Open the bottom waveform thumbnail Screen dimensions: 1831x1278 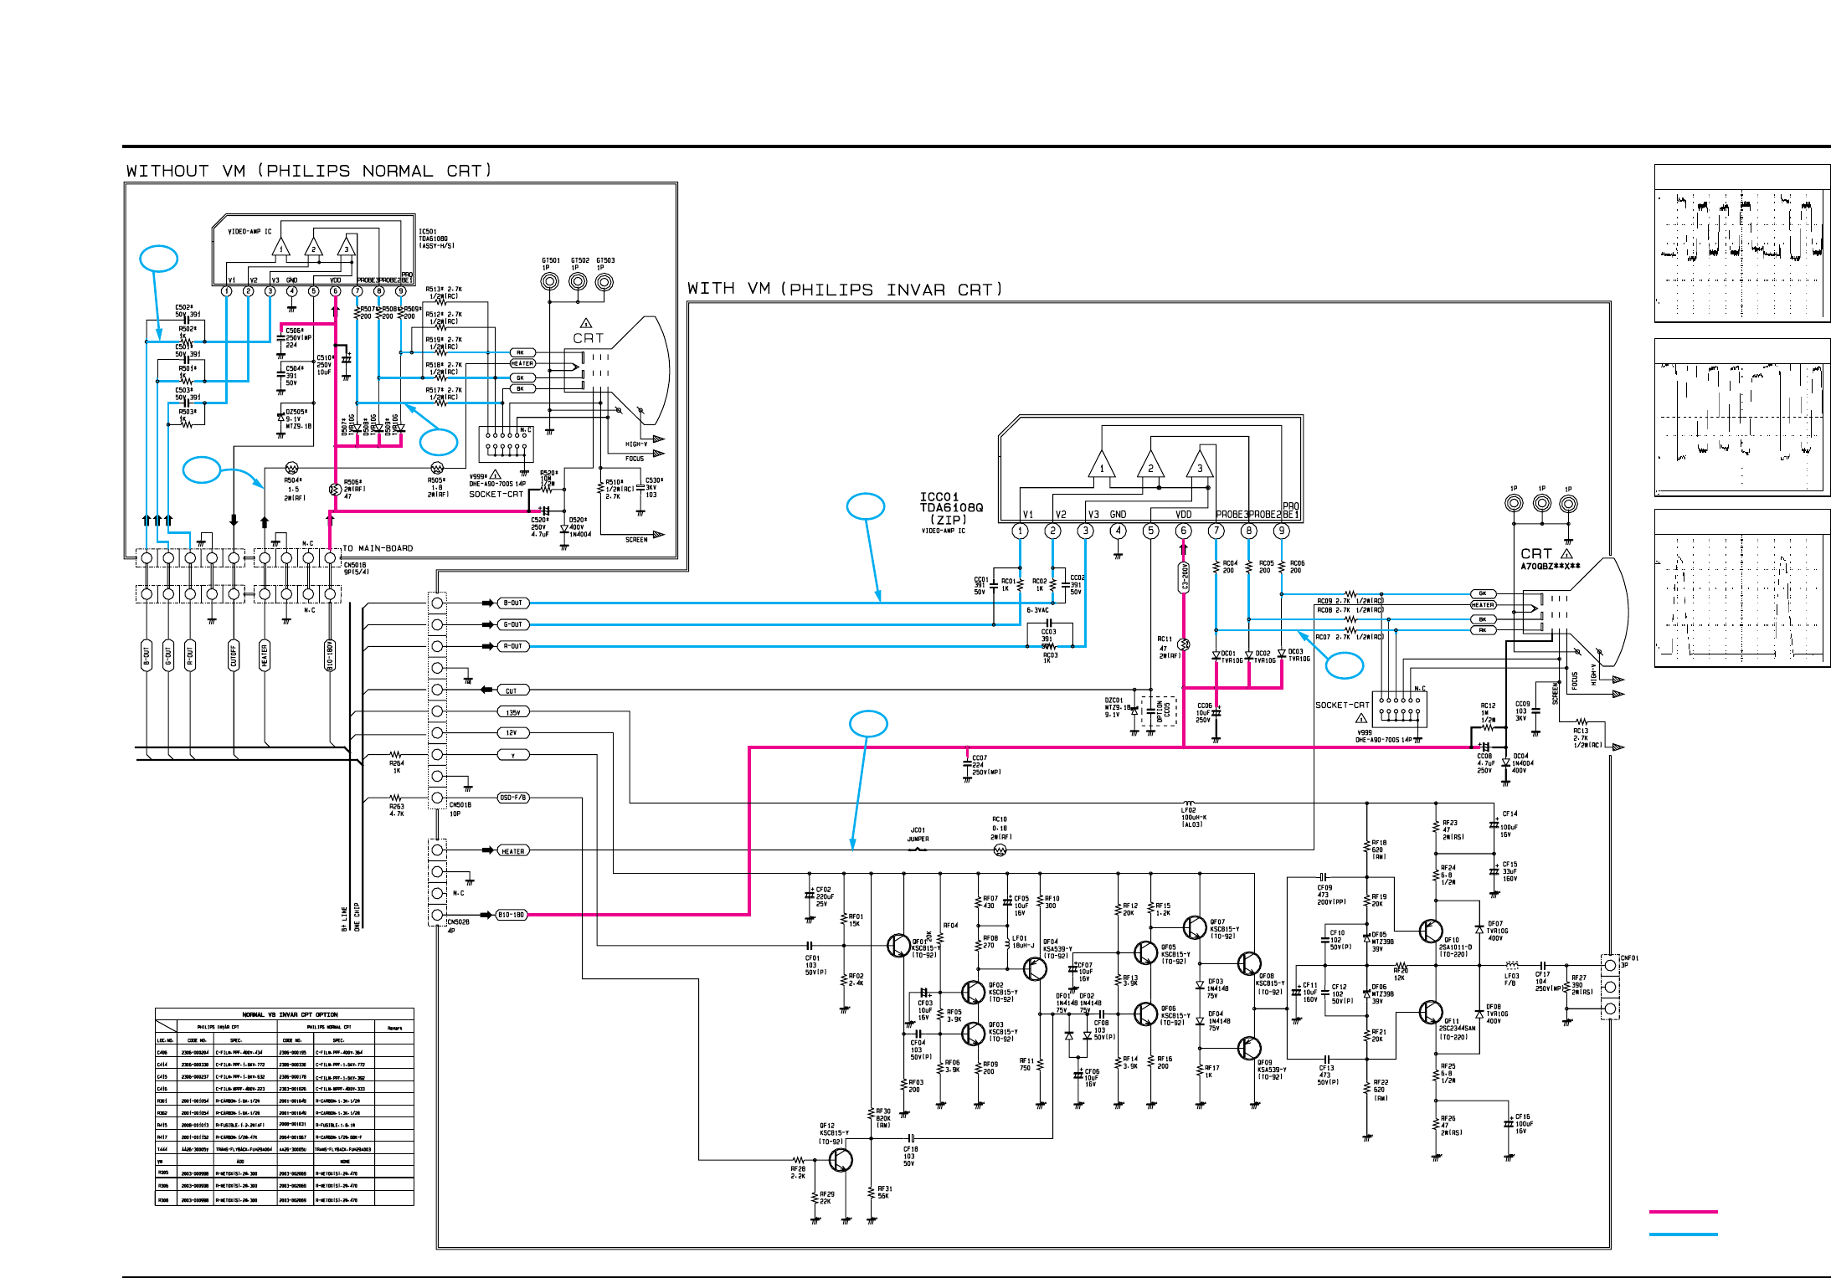click(x=1741, y=588)
